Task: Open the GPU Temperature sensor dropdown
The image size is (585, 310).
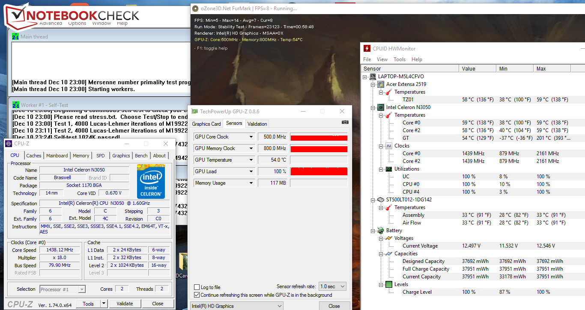Action: pyautogui.click(x=251, y=160)
